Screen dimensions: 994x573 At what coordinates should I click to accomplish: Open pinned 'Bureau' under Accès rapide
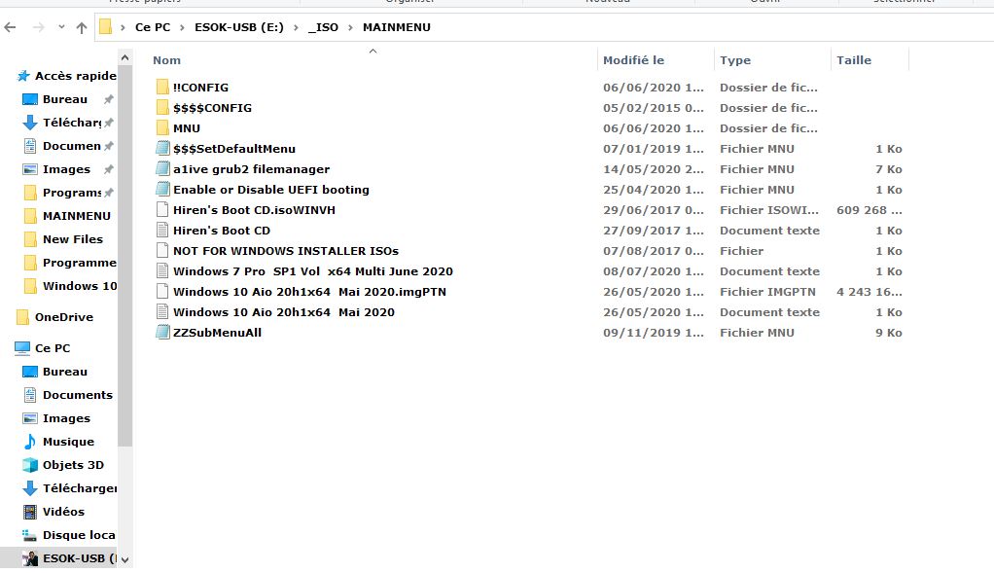[x=64, y=99]
